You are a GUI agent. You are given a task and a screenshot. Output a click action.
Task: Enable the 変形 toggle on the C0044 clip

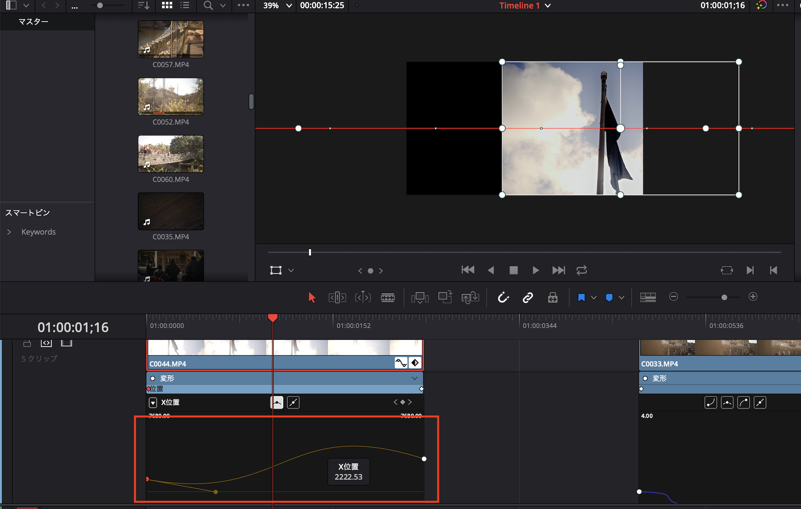tap(153, 378)
